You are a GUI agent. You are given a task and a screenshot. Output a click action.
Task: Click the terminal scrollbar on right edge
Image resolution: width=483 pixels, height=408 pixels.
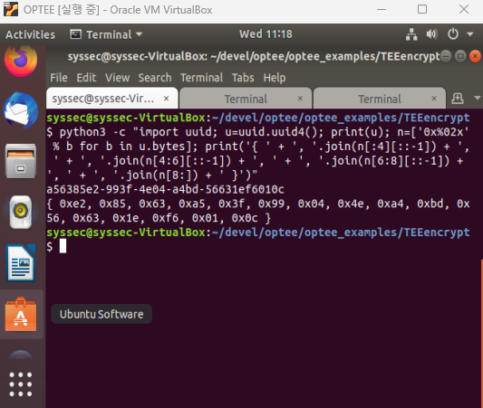click(481, 333)
